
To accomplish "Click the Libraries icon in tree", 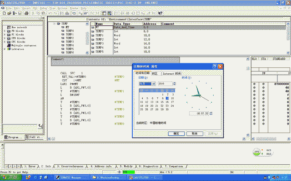I will pyautogui.click(x=9, y=49).
